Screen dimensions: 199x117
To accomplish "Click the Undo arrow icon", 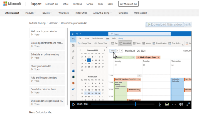I will pyautogui.click(x=77, y=34).
